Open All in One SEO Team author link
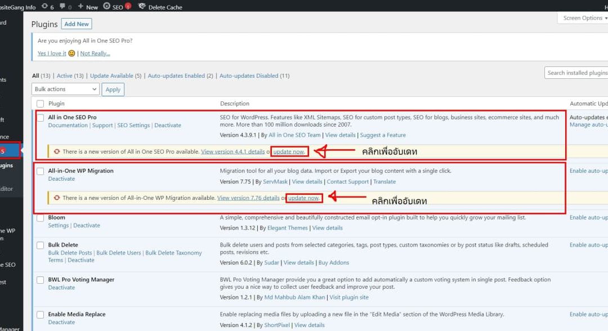608x331 pixels. pos(294,135)
